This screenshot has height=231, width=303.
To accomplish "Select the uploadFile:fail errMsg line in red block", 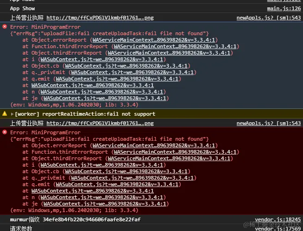I will pos(109,139).
